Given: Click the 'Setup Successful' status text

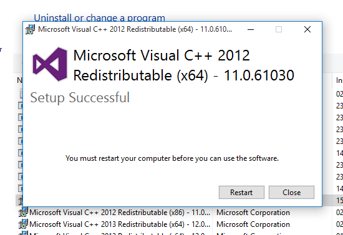Looking at the screenshot, I should pyautogui.click(x=80, y=97).
